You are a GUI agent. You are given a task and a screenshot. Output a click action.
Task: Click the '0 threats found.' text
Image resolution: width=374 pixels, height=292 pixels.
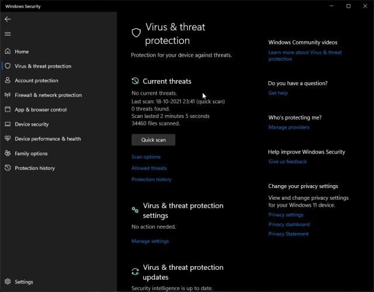point(151,109)
